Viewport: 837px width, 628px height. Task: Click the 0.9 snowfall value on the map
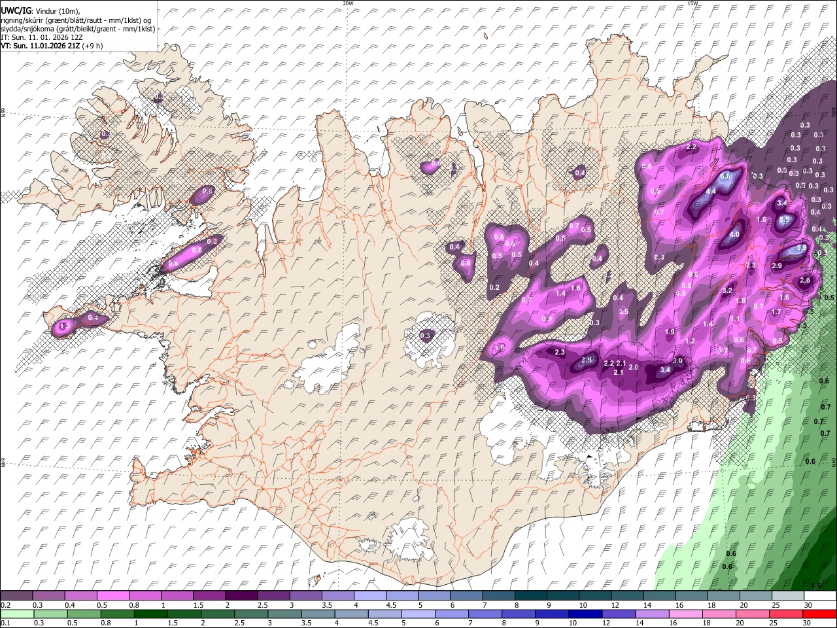(x=547, y=319)
